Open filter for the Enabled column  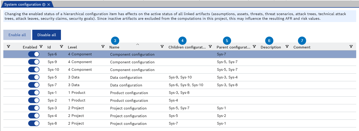pyautogui.click(x=41, y=47)
